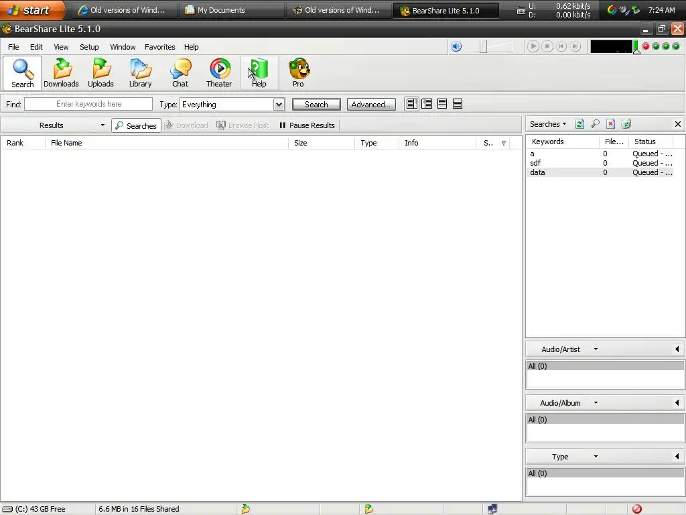Image resolution: width=686 pixels, height=515 pixels.
Task: Click the filter funnel icon in results header
Action: click(504, 144)
